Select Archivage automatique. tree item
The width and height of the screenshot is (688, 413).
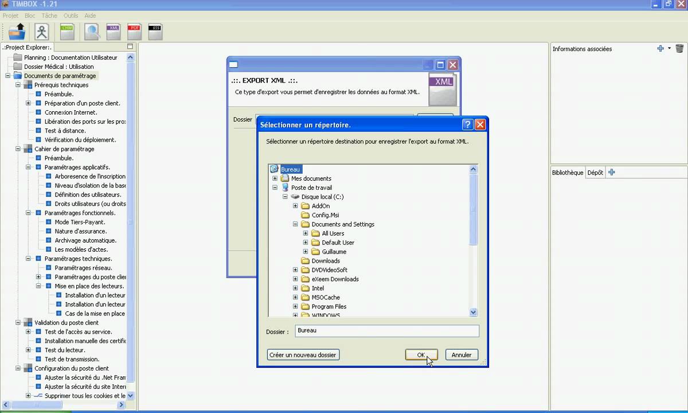(x=85, y=240)
